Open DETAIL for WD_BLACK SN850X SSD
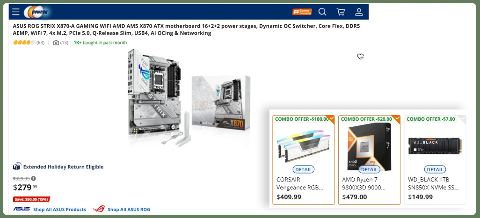The width and height of the screenshot is (480, 218). (x=435, y=169)
